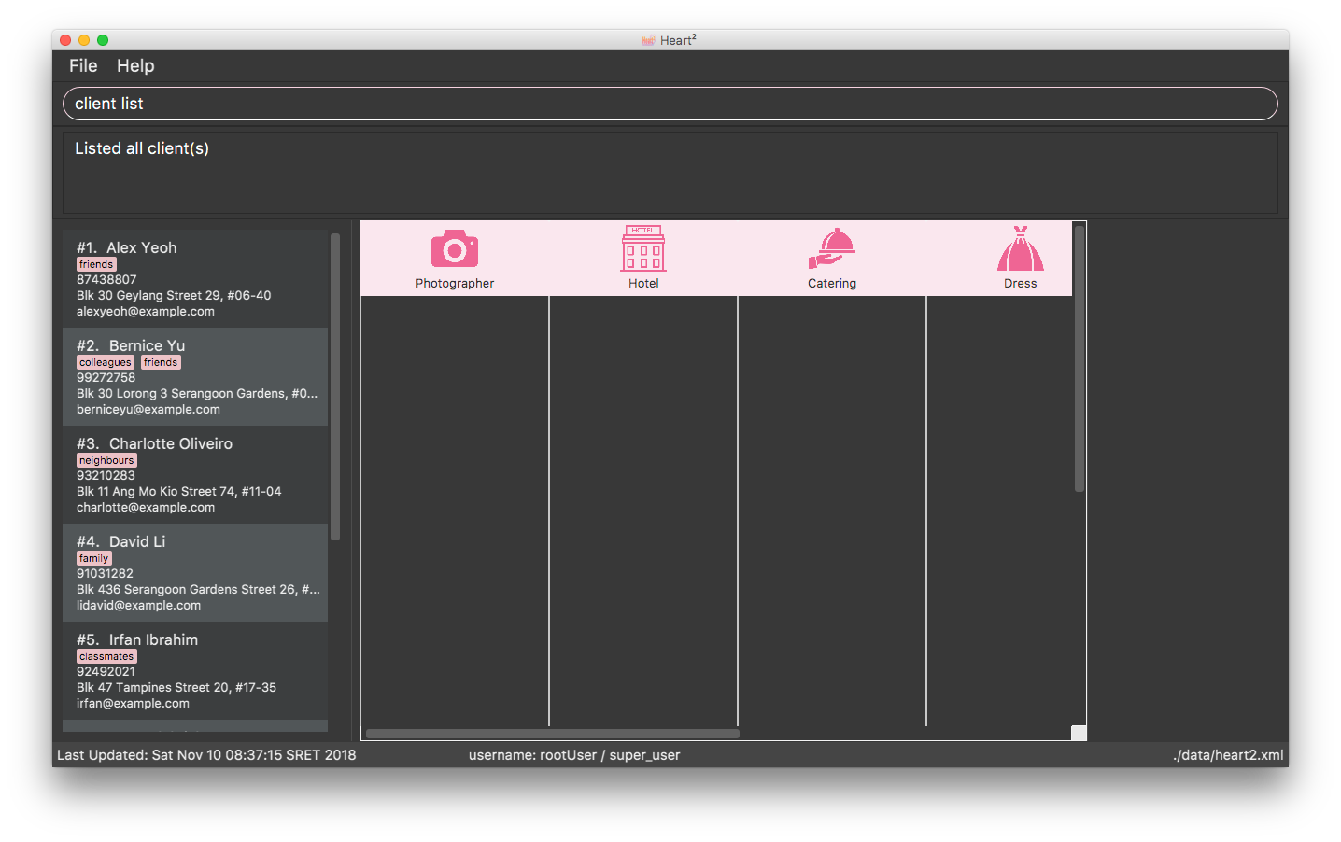Screen dimensions: 1341x842
Task: Click the phone number 93210283
Action: pyautogui.click(x=106, y=475)
